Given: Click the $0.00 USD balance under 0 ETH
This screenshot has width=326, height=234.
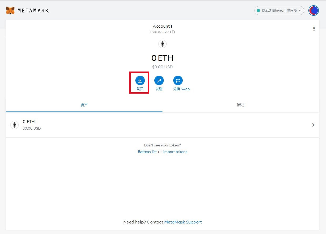Looking at the screenshot, I should point(162,67).
